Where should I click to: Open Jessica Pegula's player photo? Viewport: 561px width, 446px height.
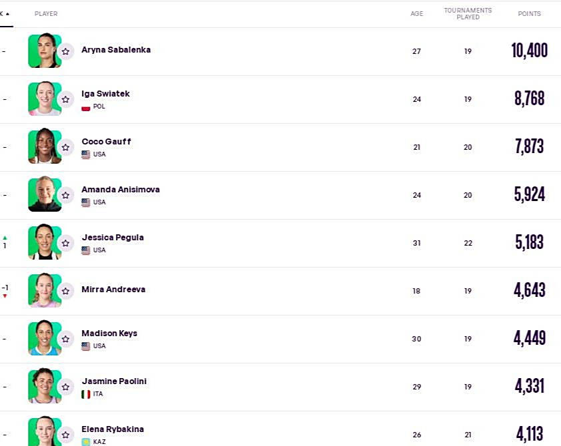tap(44, 242)
